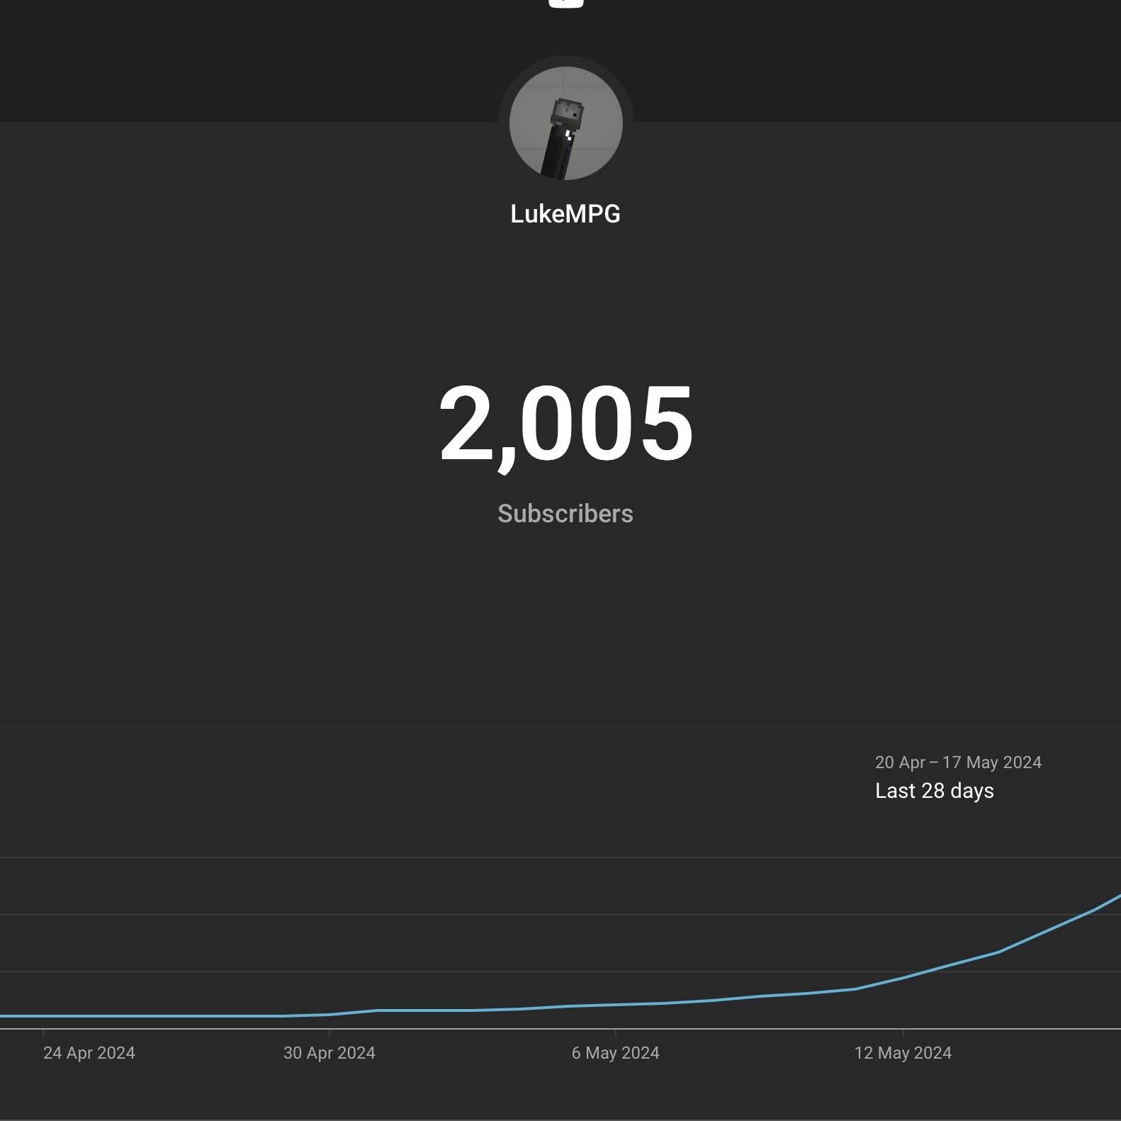
Task: Select the LukeMPG channel name
Action: 565,214
